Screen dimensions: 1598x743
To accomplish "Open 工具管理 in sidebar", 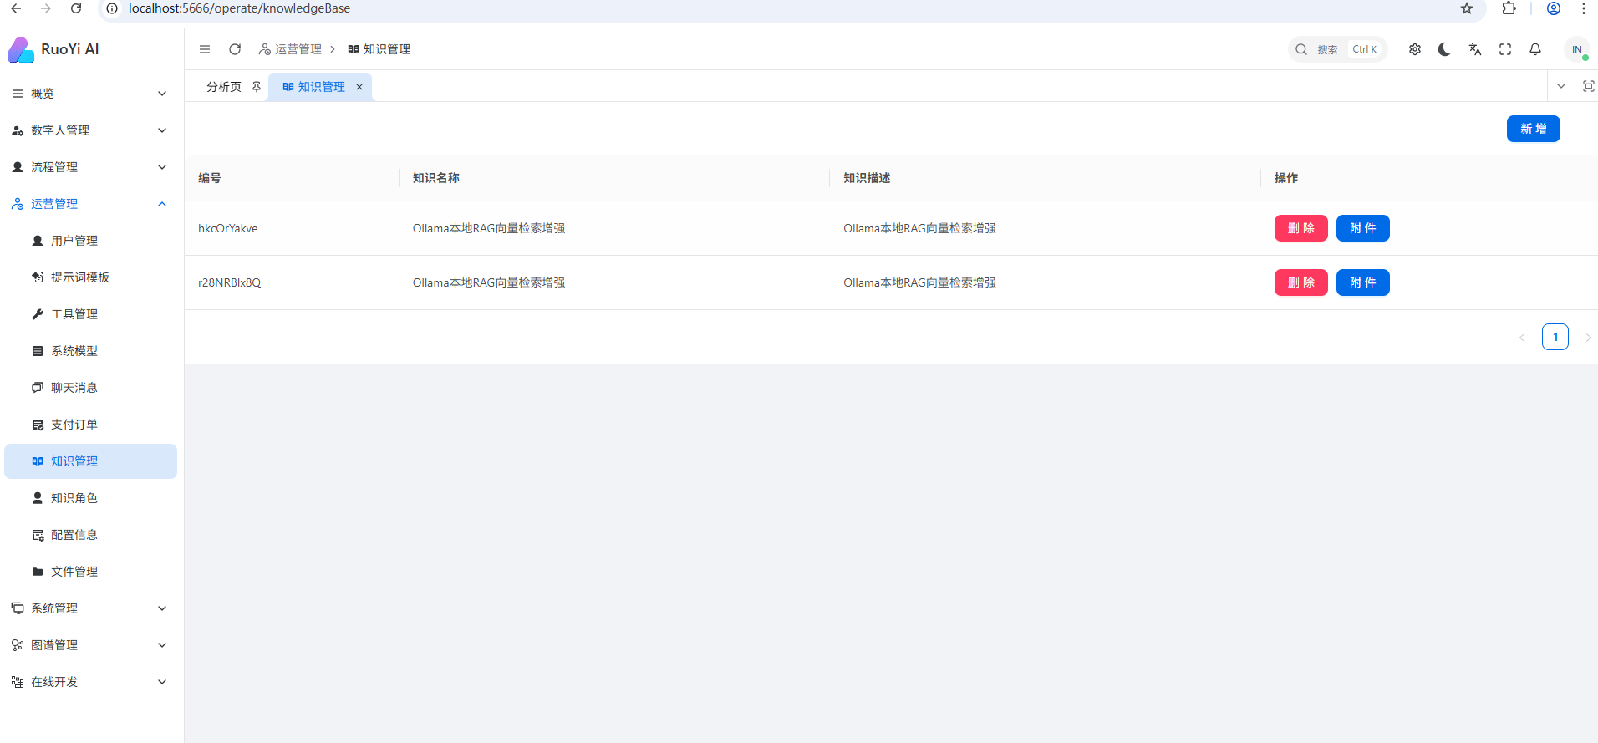I will tap(89, 314).
